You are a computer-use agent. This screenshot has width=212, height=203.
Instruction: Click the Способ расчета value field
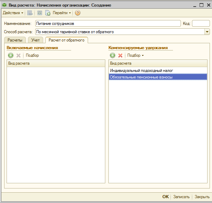pos(120,32)
